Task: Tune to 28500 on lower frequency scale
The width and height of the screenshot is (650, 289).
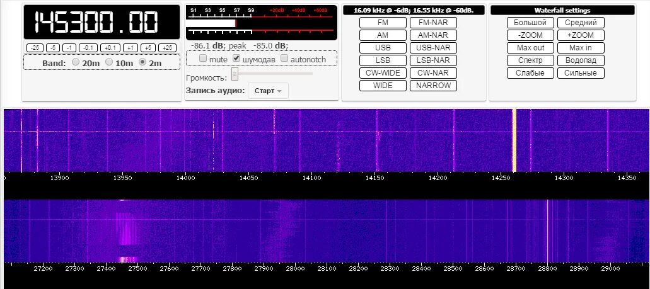Action: coord(453,269)
